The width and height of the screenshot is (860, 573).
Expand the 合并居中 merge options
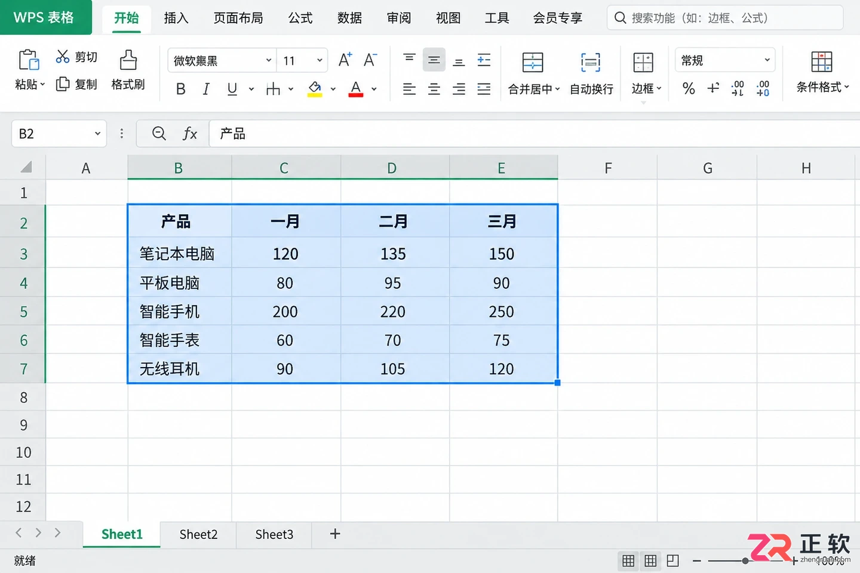click(557, 89)
